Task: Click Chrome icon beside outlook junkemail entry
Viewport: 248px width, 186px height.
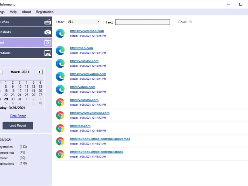Action: (60, 141)
